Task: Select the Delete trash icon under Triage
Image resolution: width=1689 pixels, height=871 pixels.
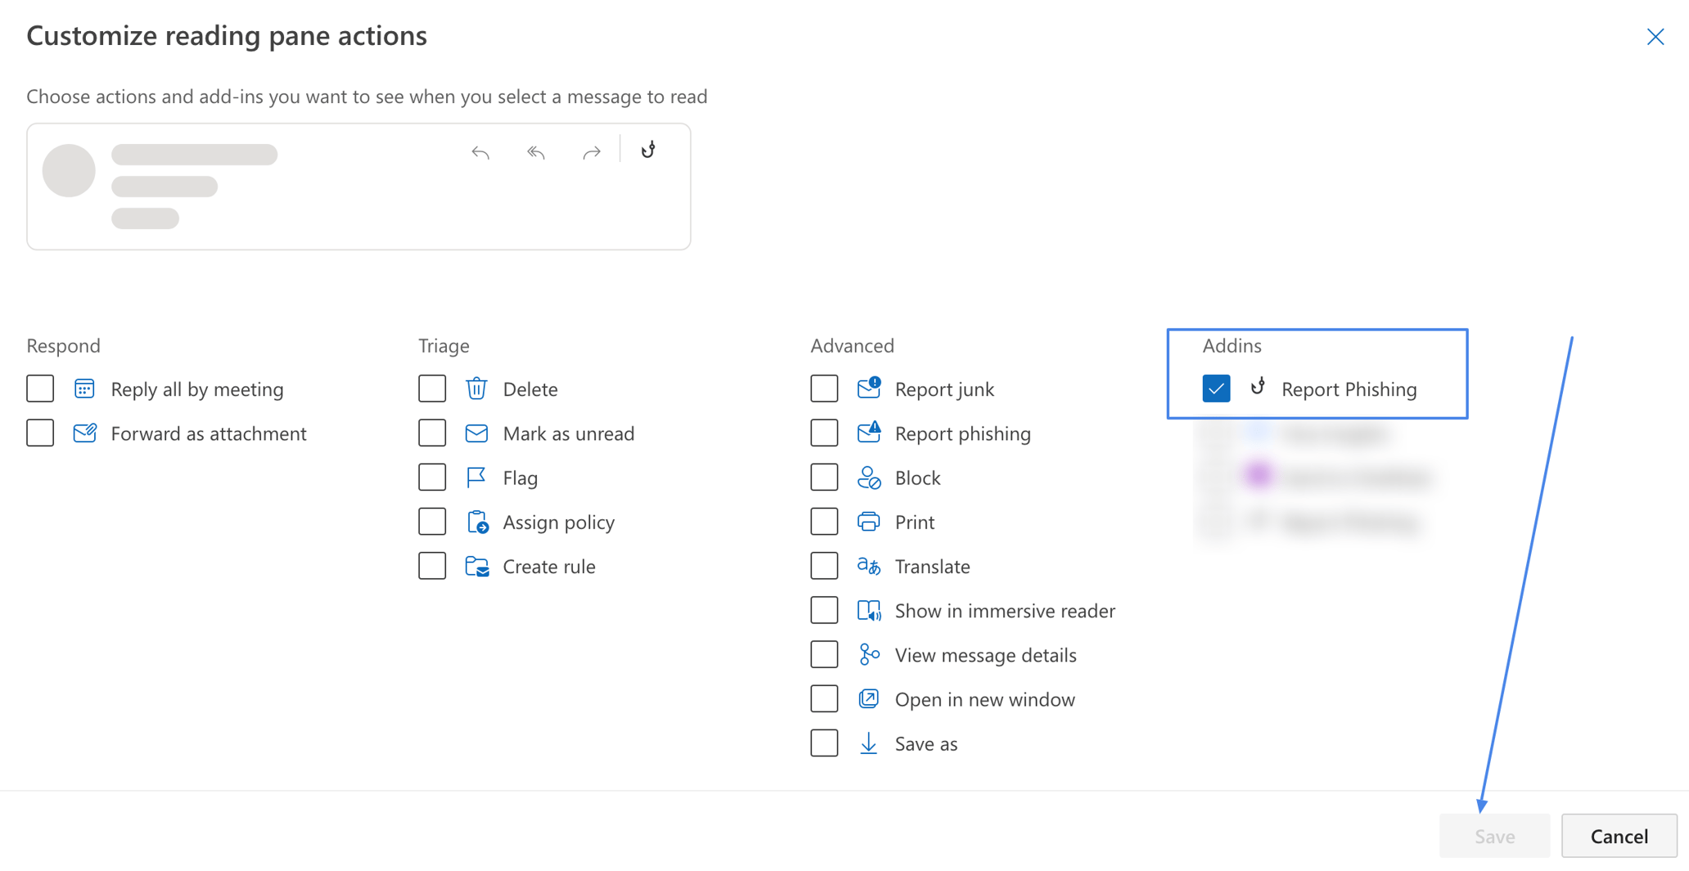Action: coord(477,388)
